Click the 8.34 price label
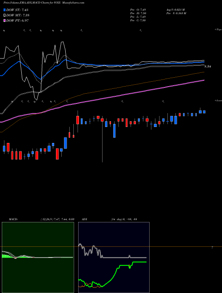Image resolution: width=222 pixels, height=293 pixels. [208, 66]
